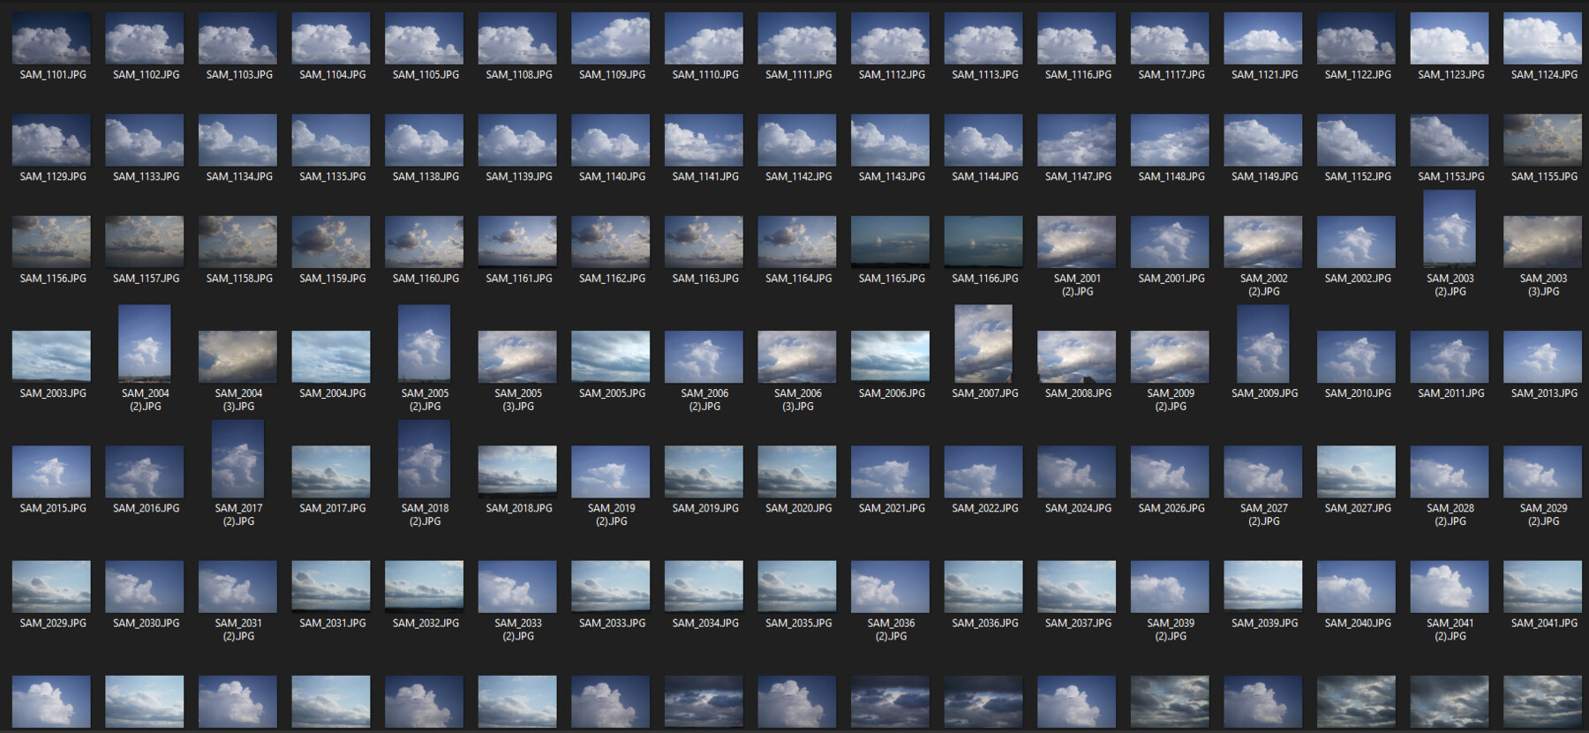Select the SAM_2009.JPG portrait thumbnail

pos(1263,344)
